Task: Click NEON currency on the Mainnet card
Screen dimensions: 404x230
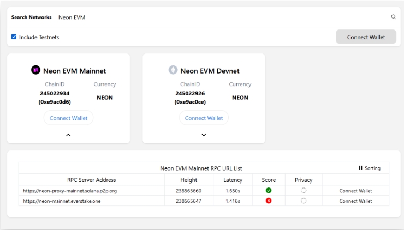Action: [x=105, y=98]
